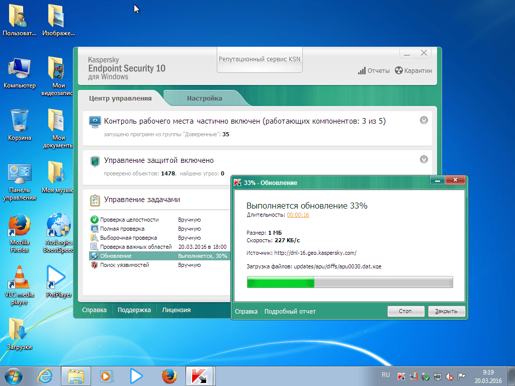
Task: Click the critical areas scan icon
Action: [94, 247]
